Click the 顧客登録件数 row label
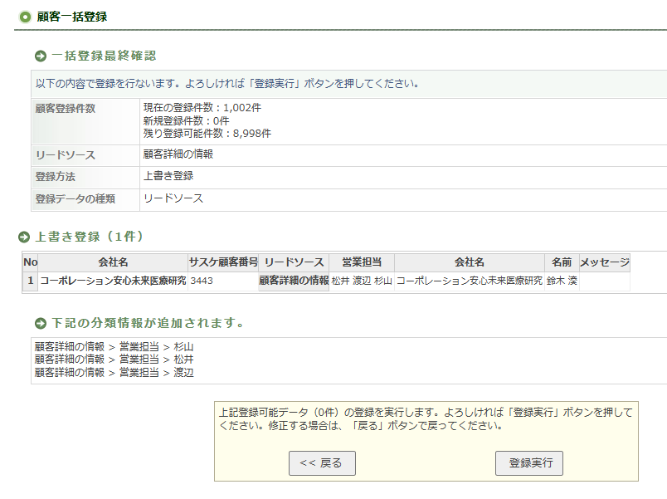Image resolution: width=667 pixels, height=499 pixels. coord(65,109)
